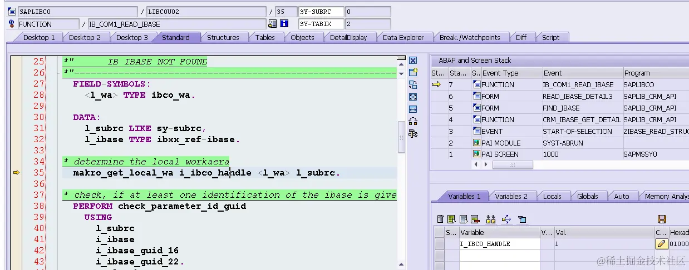Screen dimensions: 689x270
Task: Click the icon left of the info icon
Action: (x=272, y=24)
